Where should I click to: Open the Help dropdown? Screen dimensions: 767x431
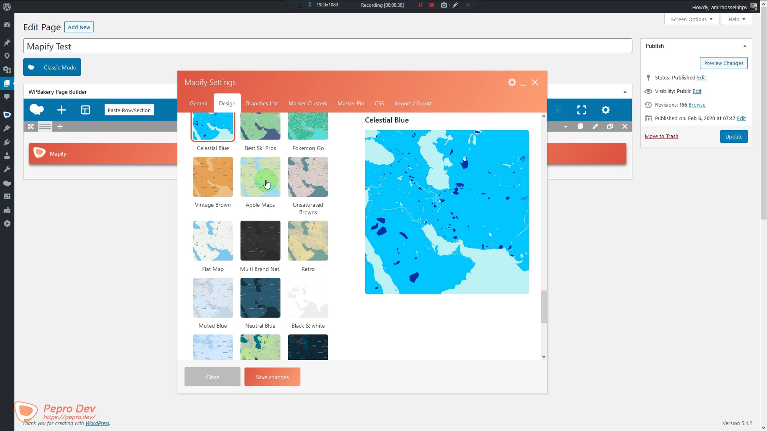pyautogui.click(x=737, y=19)
